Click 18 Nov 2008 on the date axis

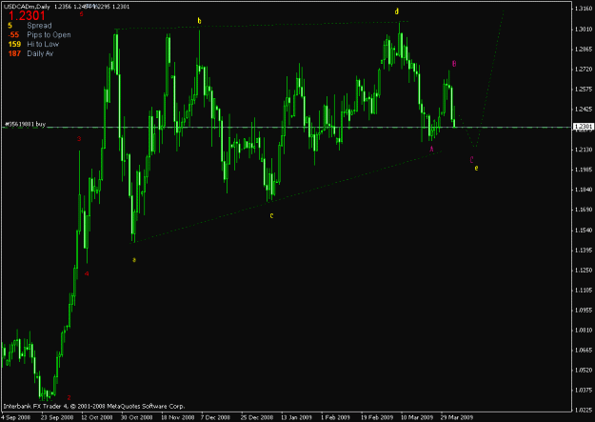178,417
